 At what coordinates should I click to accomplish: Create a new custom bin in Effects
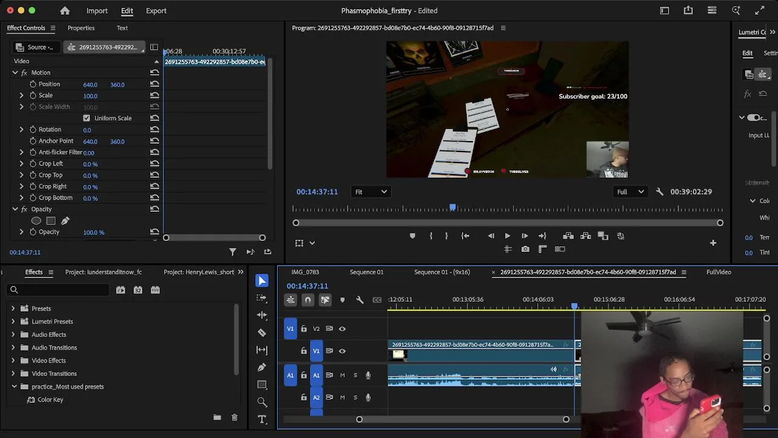pos(217,417)
